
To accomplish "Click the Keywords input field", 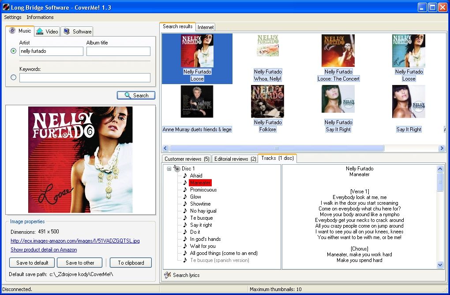I will (85, 77).
